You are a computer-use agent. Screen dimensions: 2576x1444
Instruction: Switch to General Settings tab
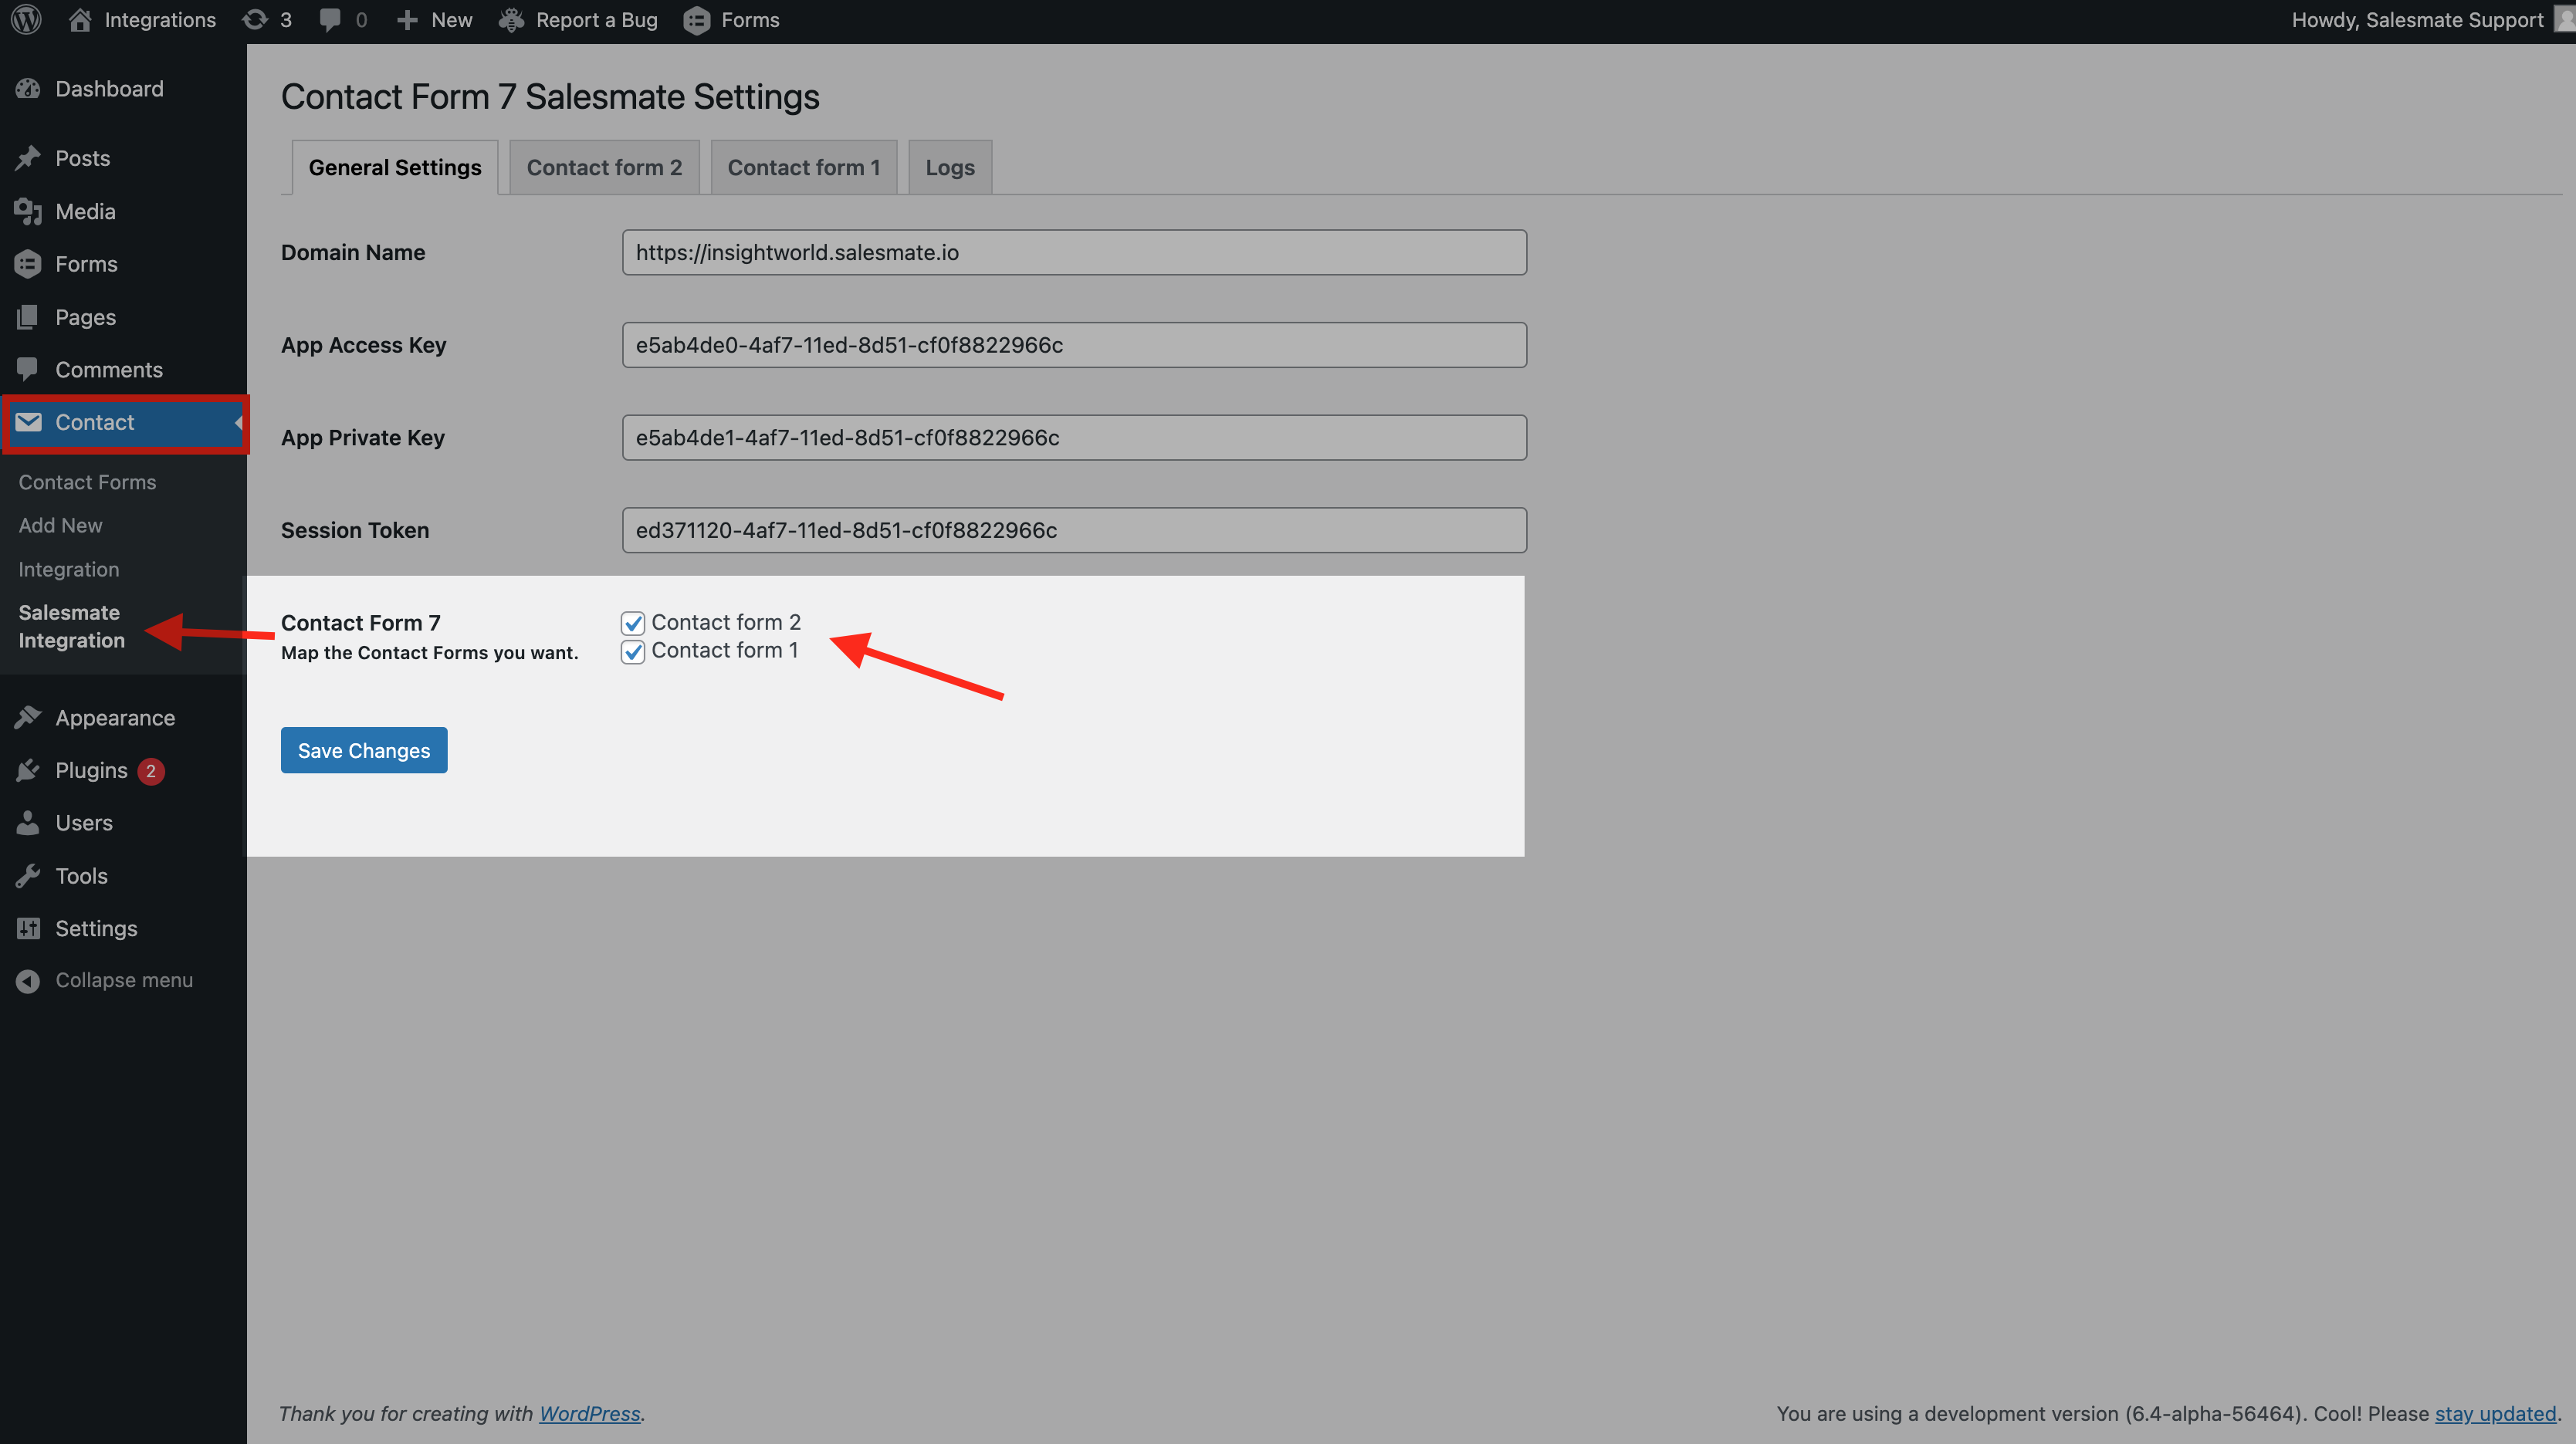(x=395, y=167)
